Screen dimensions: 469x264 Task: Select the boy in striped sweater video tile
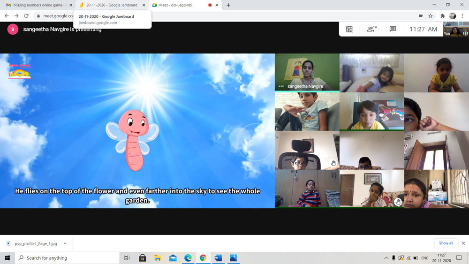point(307,189)
